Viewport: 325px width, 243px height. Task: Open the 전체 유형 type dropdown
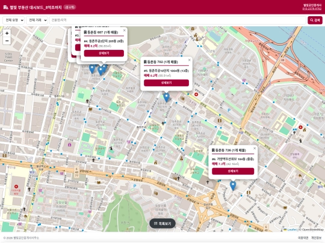pos(13,20)
